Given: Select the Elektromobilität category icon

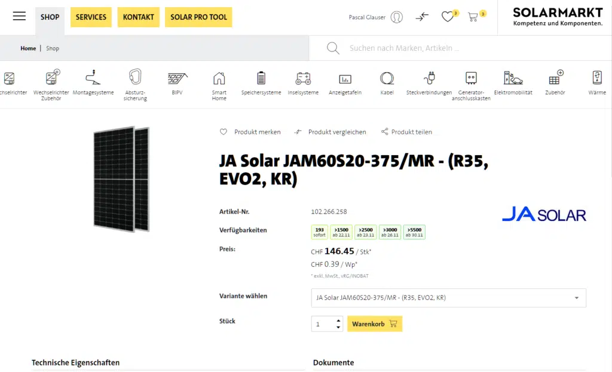Looking at the screenshot, I should (x=513, y=83).
